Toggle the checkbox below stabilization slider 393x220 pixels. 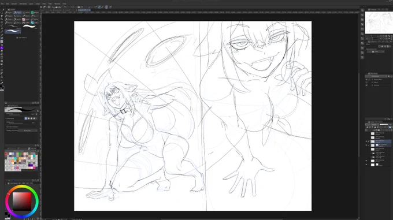tap(8, 126)
